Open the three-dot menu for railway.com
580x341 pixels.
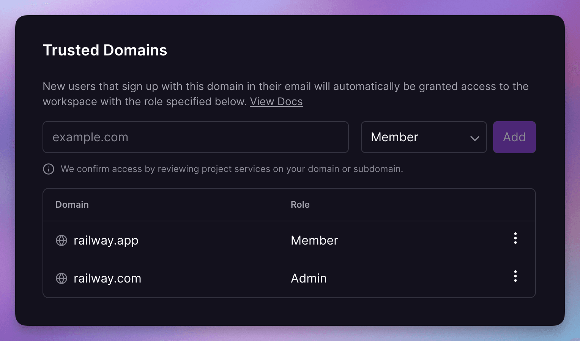(515, 276)
